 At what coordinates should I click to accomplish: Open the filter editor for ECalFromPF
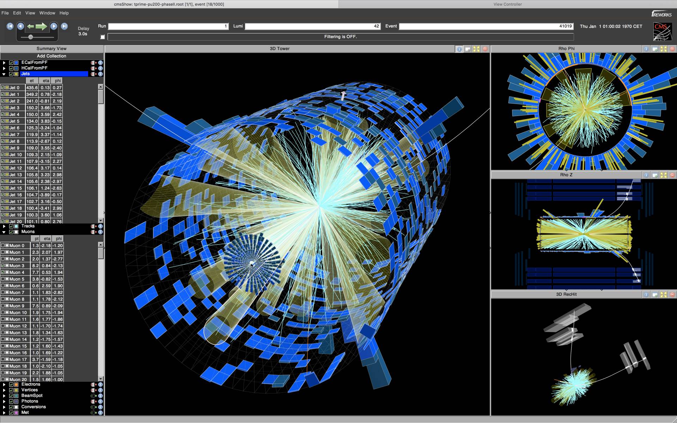coord(93,63)
